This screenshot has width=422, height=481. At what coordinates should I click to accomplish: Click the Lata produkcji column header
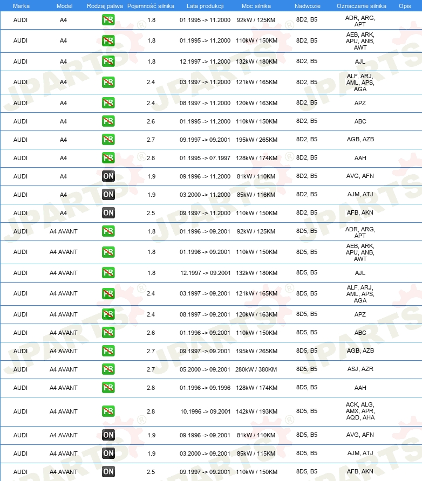pos(205,6)
